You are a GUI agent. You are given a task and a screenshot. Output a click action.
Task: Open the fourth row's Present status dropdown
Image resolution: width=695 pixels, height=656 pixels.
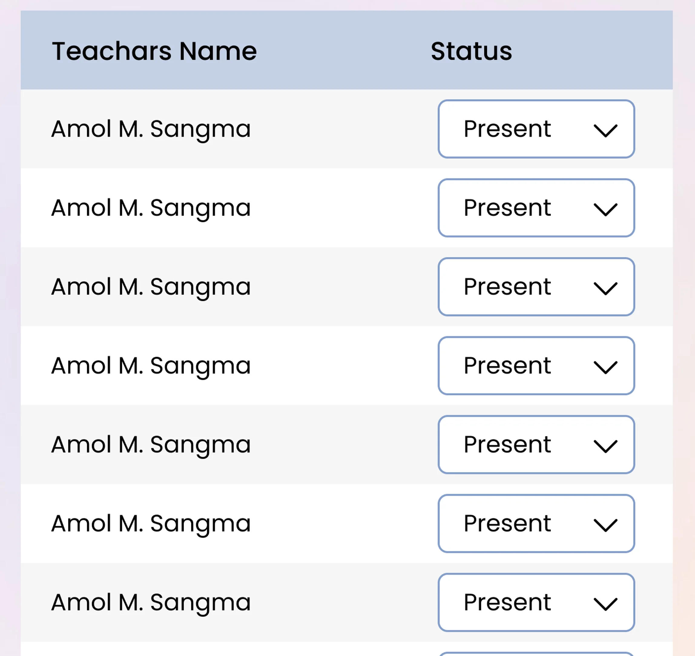coord(536,366)
